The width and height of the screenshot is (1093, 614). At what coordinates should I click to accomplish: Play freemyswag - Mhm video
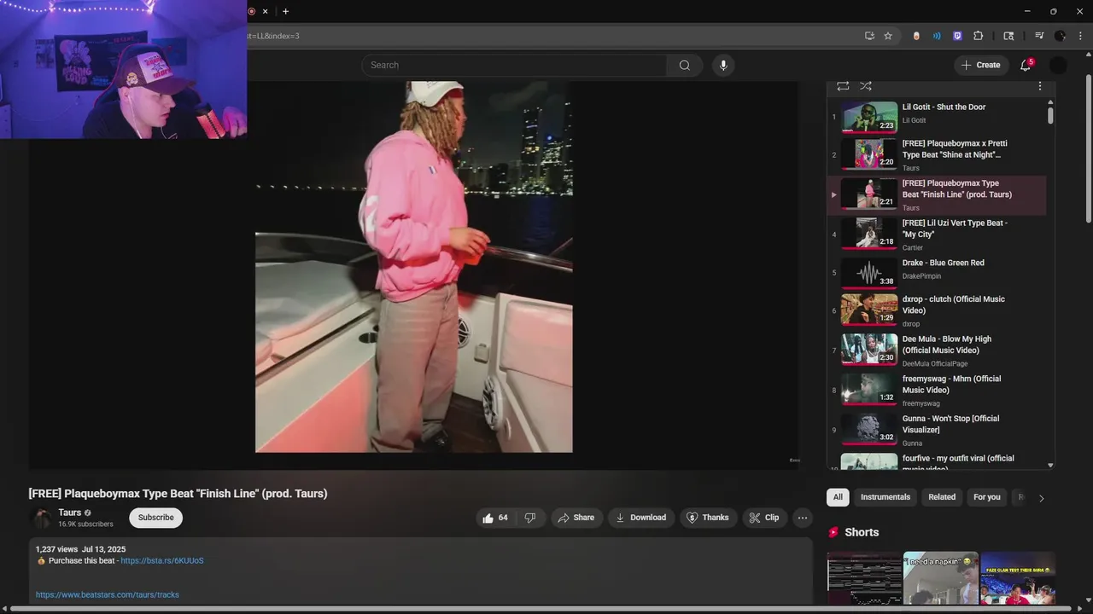(x=936, y=391)
